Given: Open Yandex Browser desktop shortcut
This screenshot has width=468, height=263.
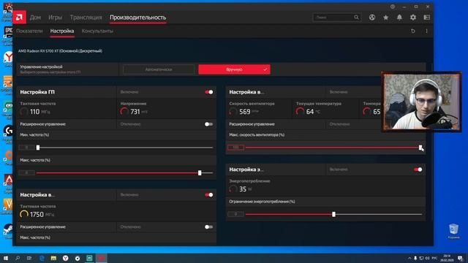Looking at the screenshot, I should pos(8,59).
